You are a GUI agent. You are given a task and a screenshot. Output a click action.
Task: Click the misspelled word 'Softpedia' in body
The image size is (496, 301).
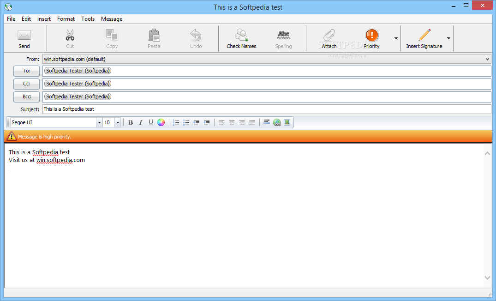[x=45, y=152]
